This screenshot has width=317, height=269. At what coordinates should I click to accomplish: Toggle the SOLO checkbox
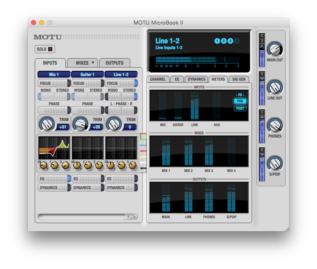tap(50, 50)
